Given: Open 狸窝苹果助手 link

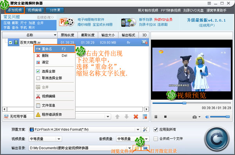Looking at the screenshot, I should pos(217,11).
